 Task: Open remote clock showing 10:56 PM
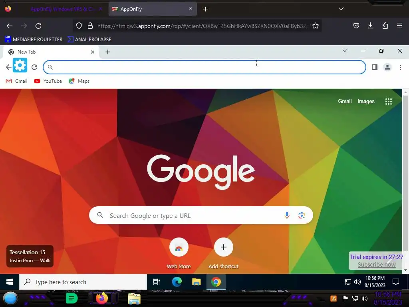pyautogui.click(x=375, y=282)
